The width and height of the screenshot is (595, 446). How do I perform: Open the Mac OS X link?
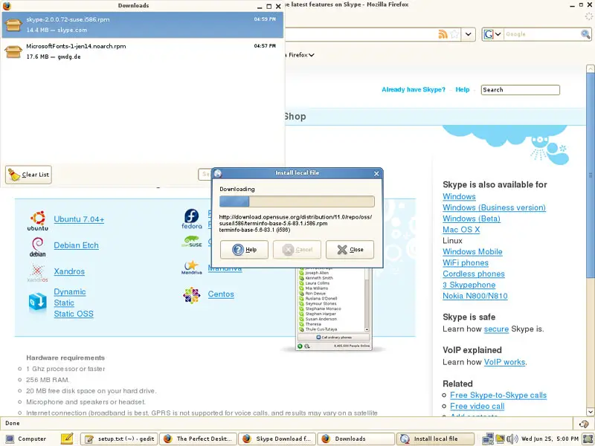(461, 230)
